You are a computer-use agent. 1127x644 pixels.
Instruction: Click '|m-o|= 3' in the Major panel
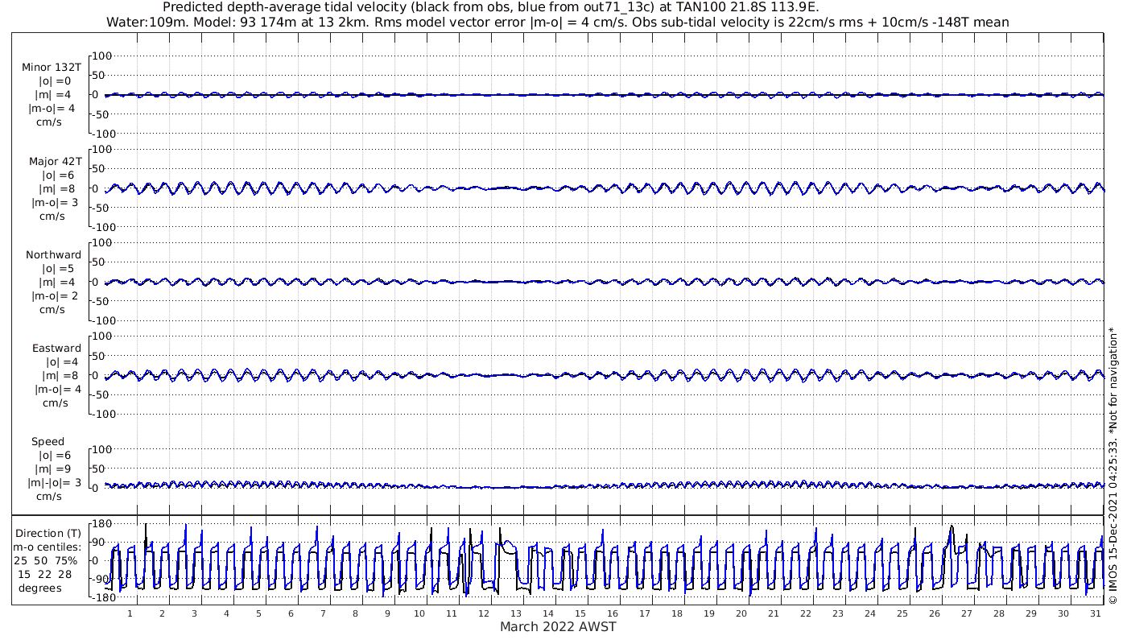pyautogui.click(x=53, y=202)
